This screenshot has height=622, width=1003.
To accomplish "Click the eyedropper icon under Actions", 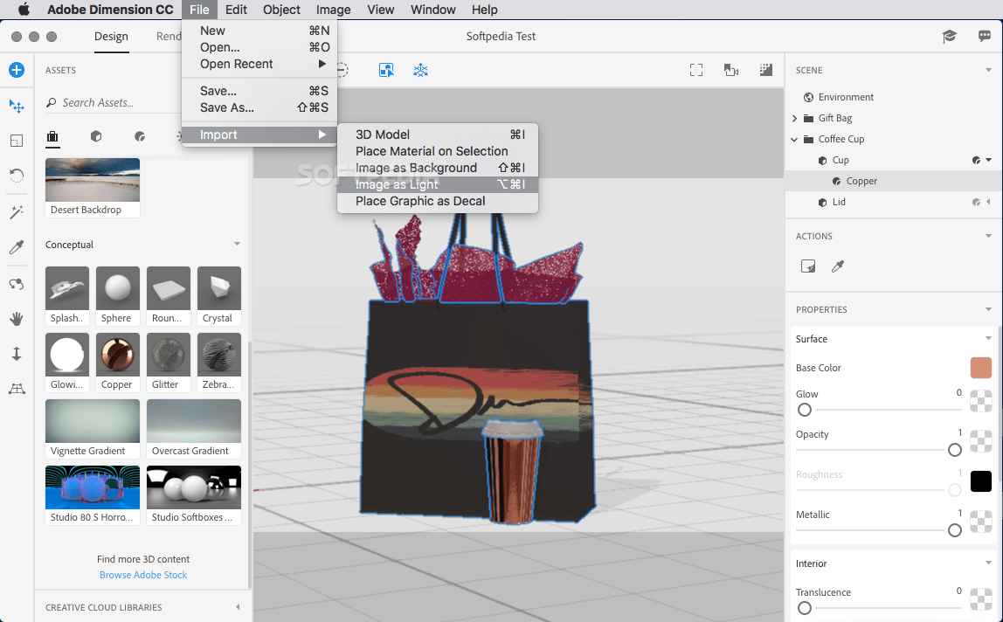I will (x=838, y=266).
